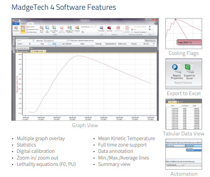The width and height of the screenshot is (210, 177).
Task: Open the Unit dropdown in the ribbon
Action: tap(142, 29)
